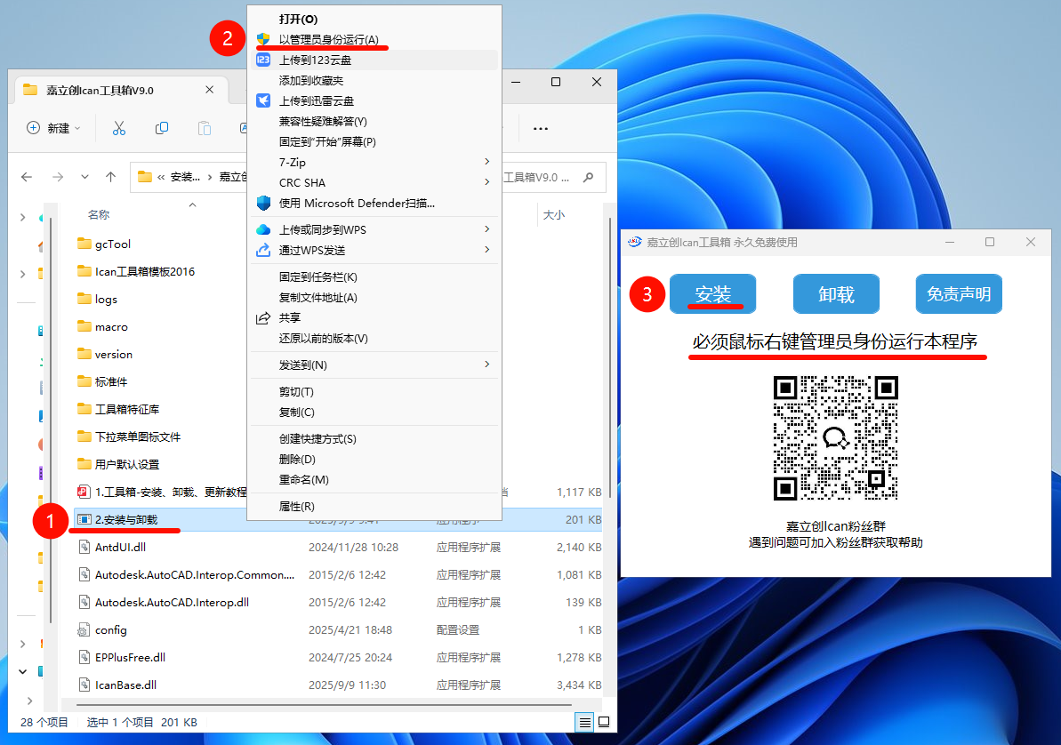Viewport: 1061px width, 745px height.
Task: Click the Cut scissors icon in toolbar
Action: [x=118, y=128]
